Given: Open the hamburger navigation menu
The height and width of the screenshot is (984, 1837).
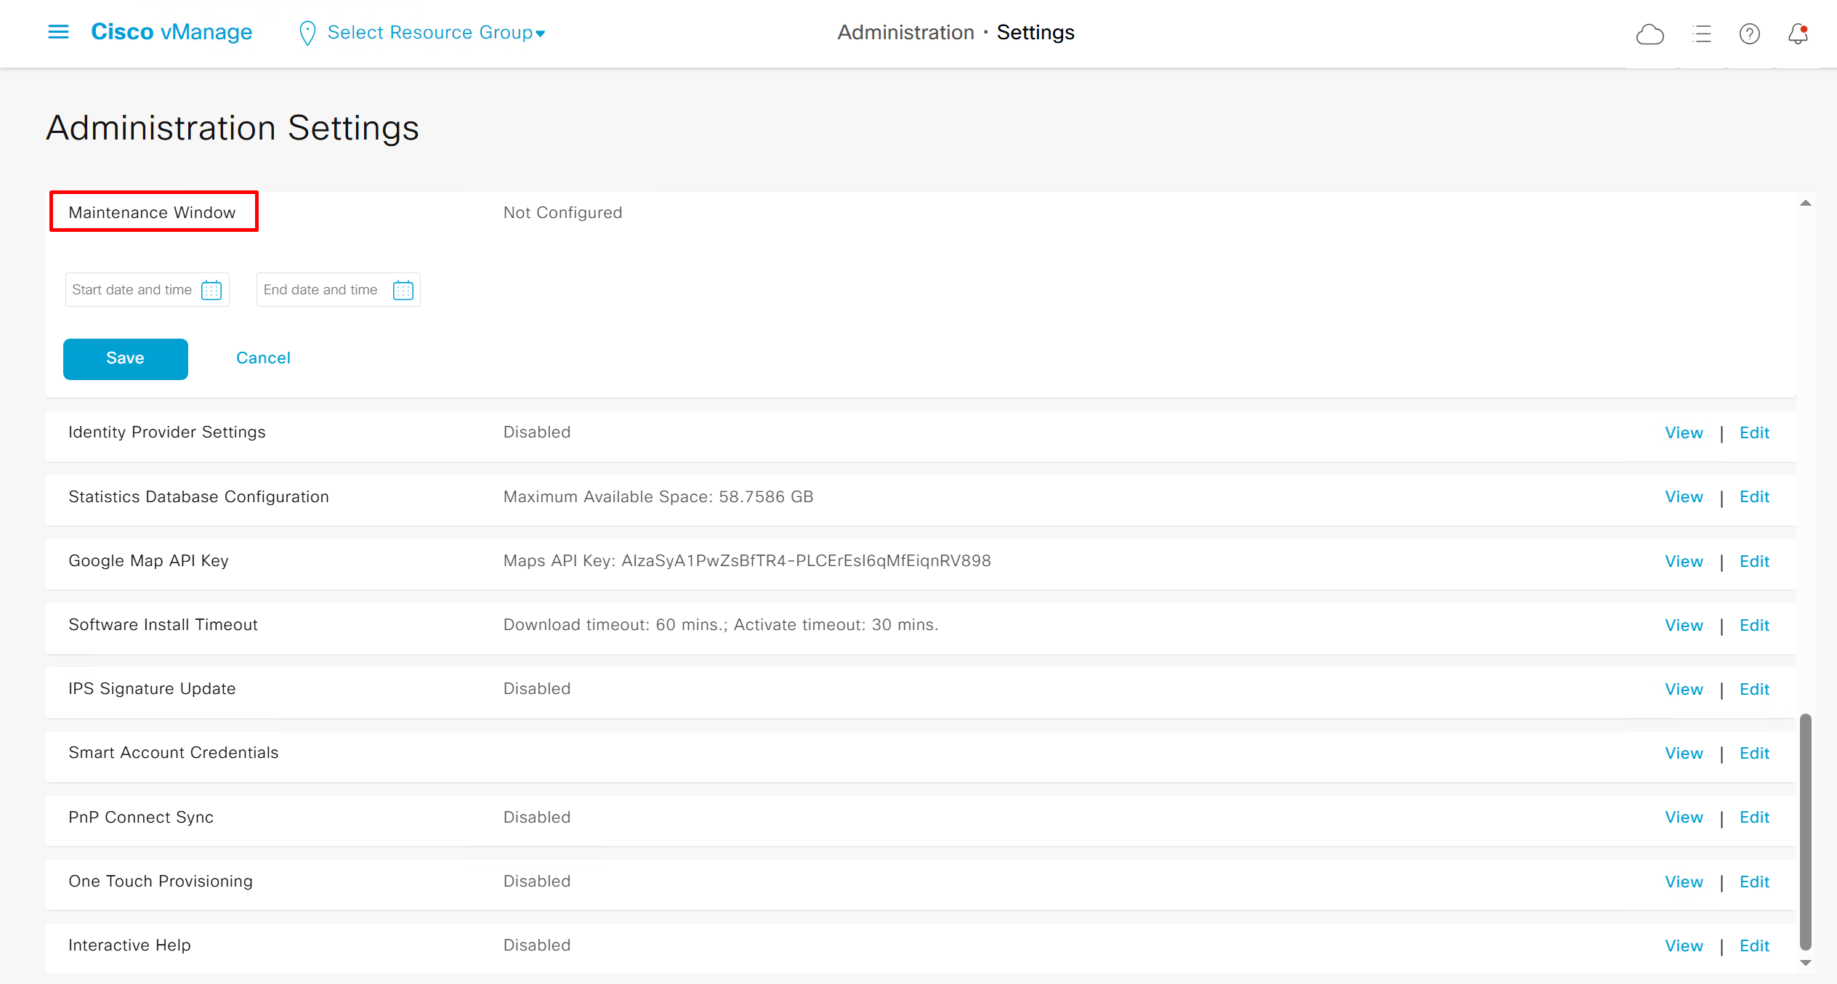Looking at the screenshot, I should (x=58, y=32).
